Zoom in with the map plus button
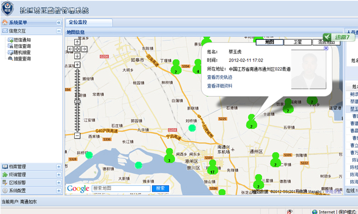358x214 pixels. (x=77, y=64)
